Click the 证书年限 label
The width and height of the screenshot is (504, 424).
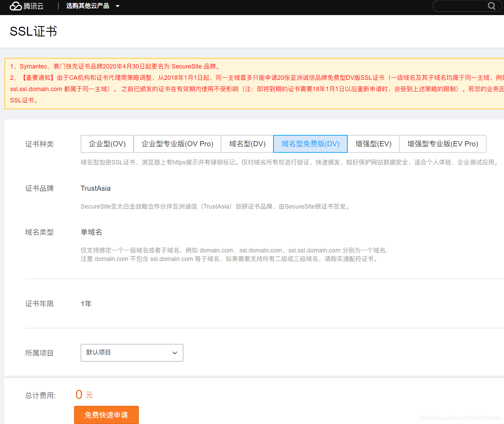tap(39, 304)
